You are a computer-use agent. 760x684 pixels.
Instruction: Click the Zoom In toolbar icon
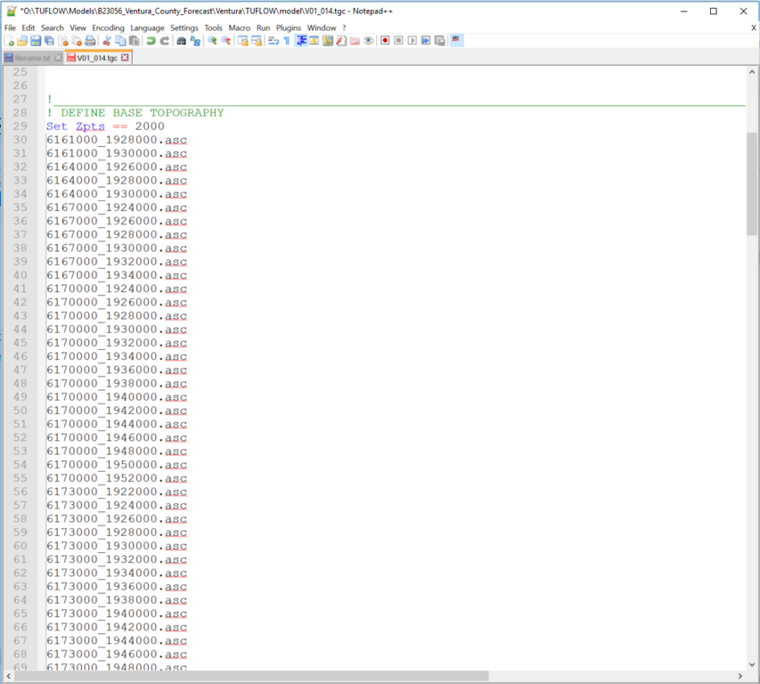coord(212,41)
